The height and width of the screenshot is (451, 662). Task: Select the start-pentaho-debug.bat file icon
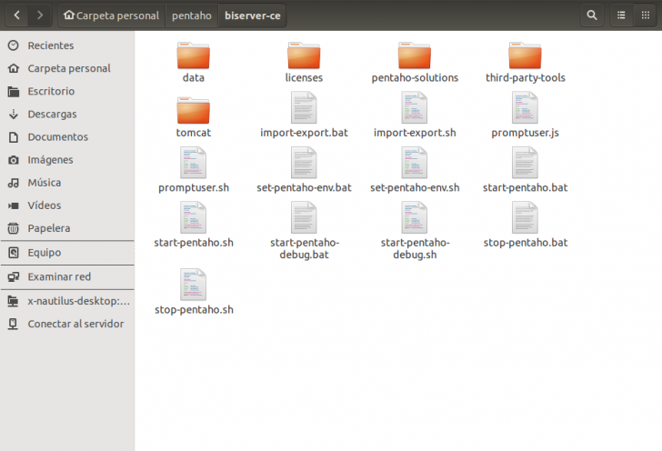tap(304, 218)
